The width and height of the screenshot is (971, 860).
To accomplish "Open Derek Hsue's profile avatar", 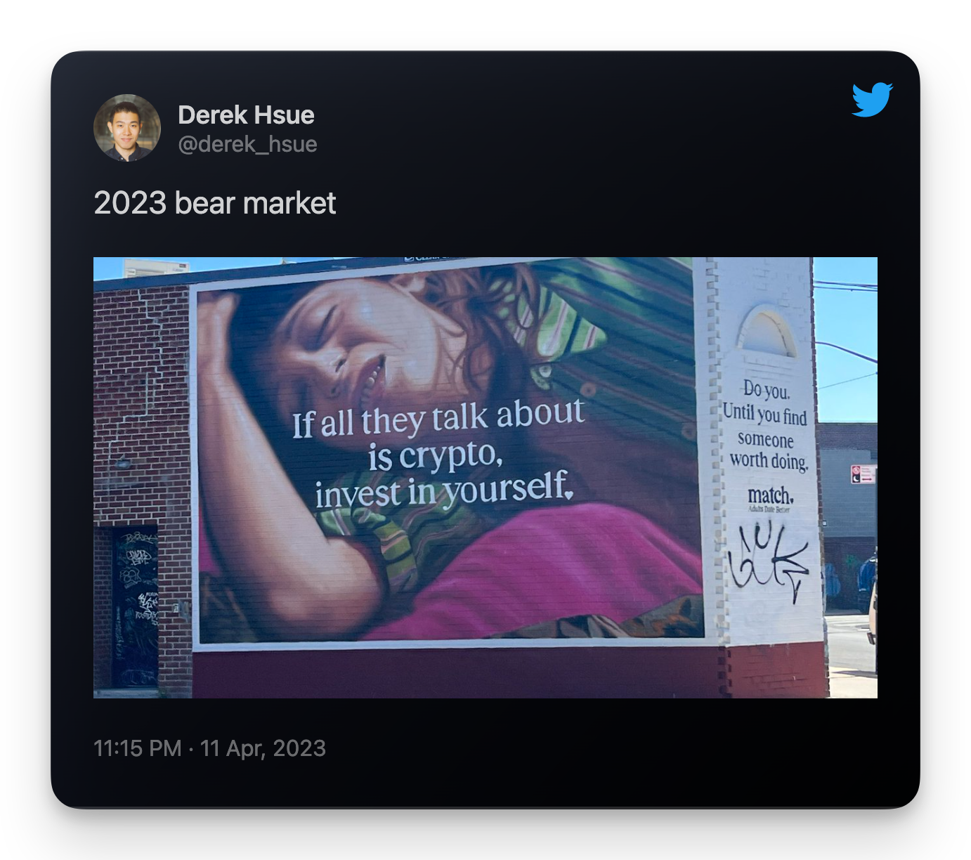I will (x=127, y=128).
